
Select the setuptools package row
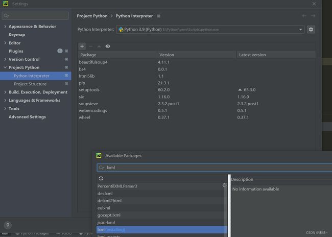(197, 90)
